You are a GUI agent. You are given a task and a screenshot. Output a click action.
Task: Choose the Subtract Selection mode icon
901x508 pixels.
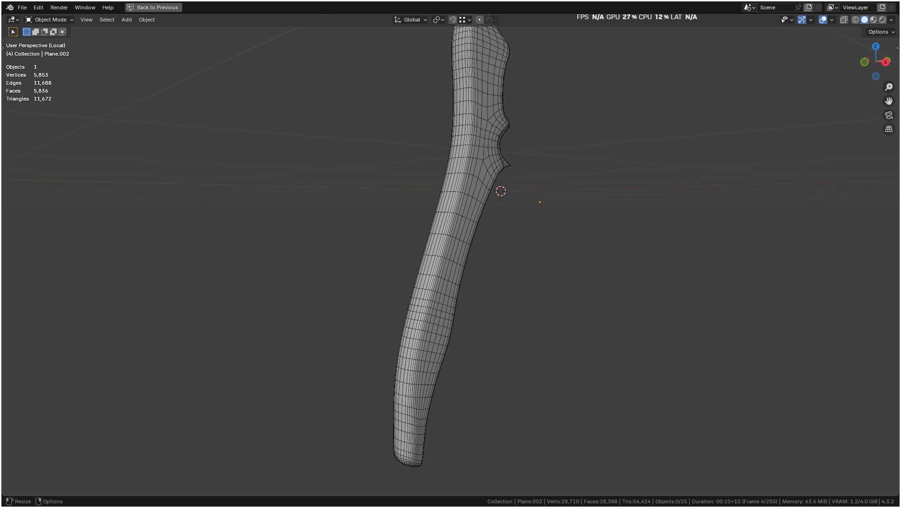pyautogui.click(x=44, y=32)
